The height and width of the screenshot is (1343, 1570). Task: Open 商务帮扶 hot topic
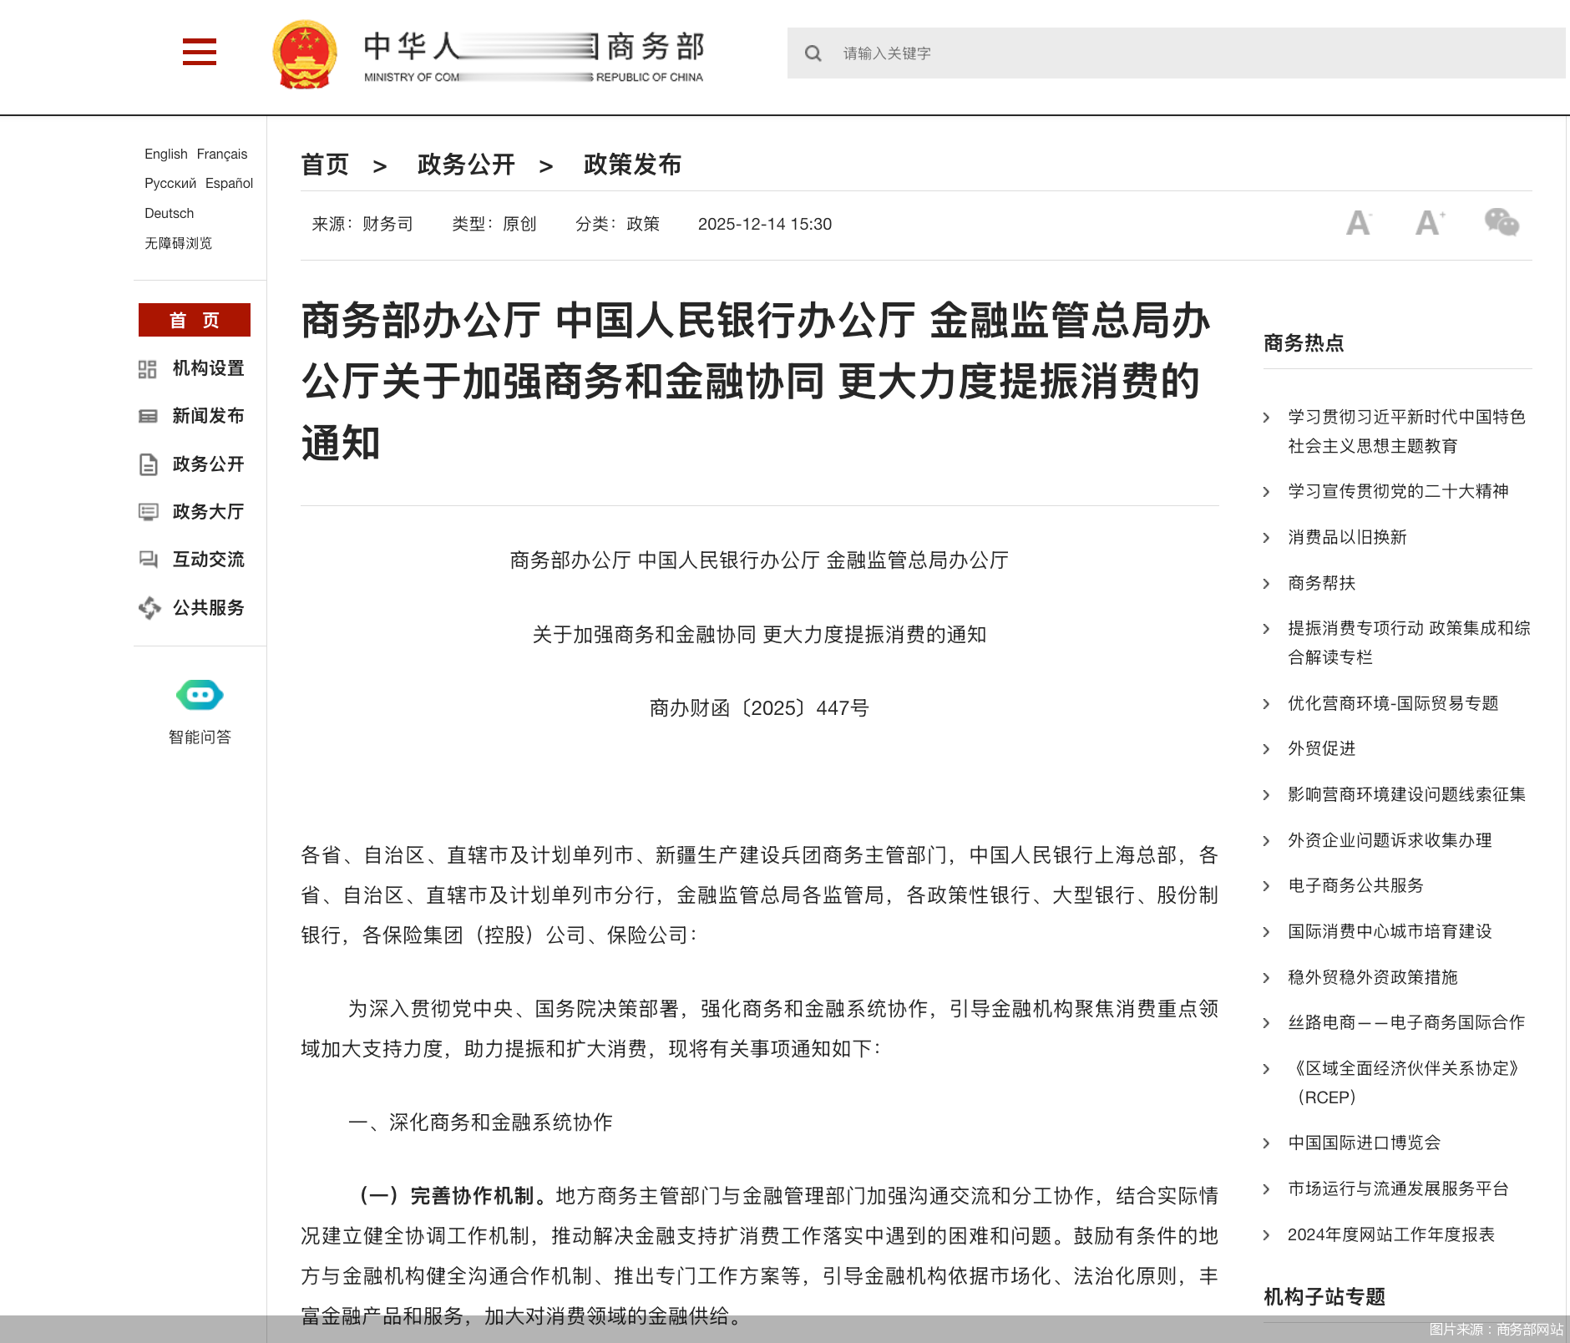(1322, 583)
